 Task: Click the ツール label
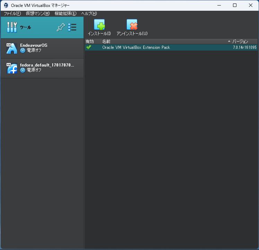click(x=25, y=27)
